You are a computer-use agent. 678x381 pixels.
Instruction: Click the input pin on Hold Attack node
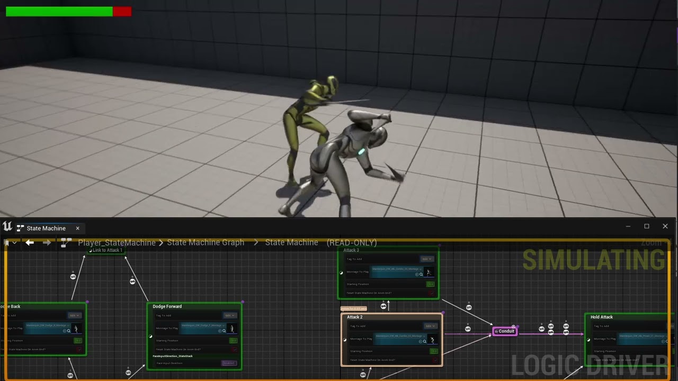click(588, 340)
